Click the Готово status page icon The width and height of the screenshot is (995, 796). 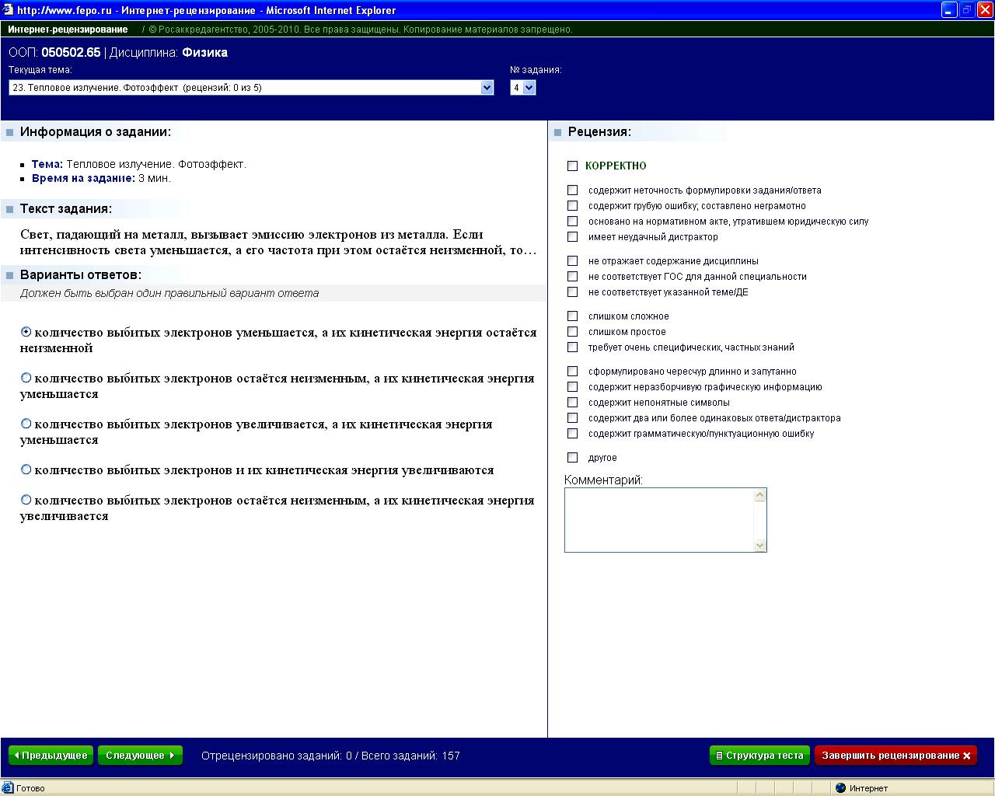click(x=8, y=788)
